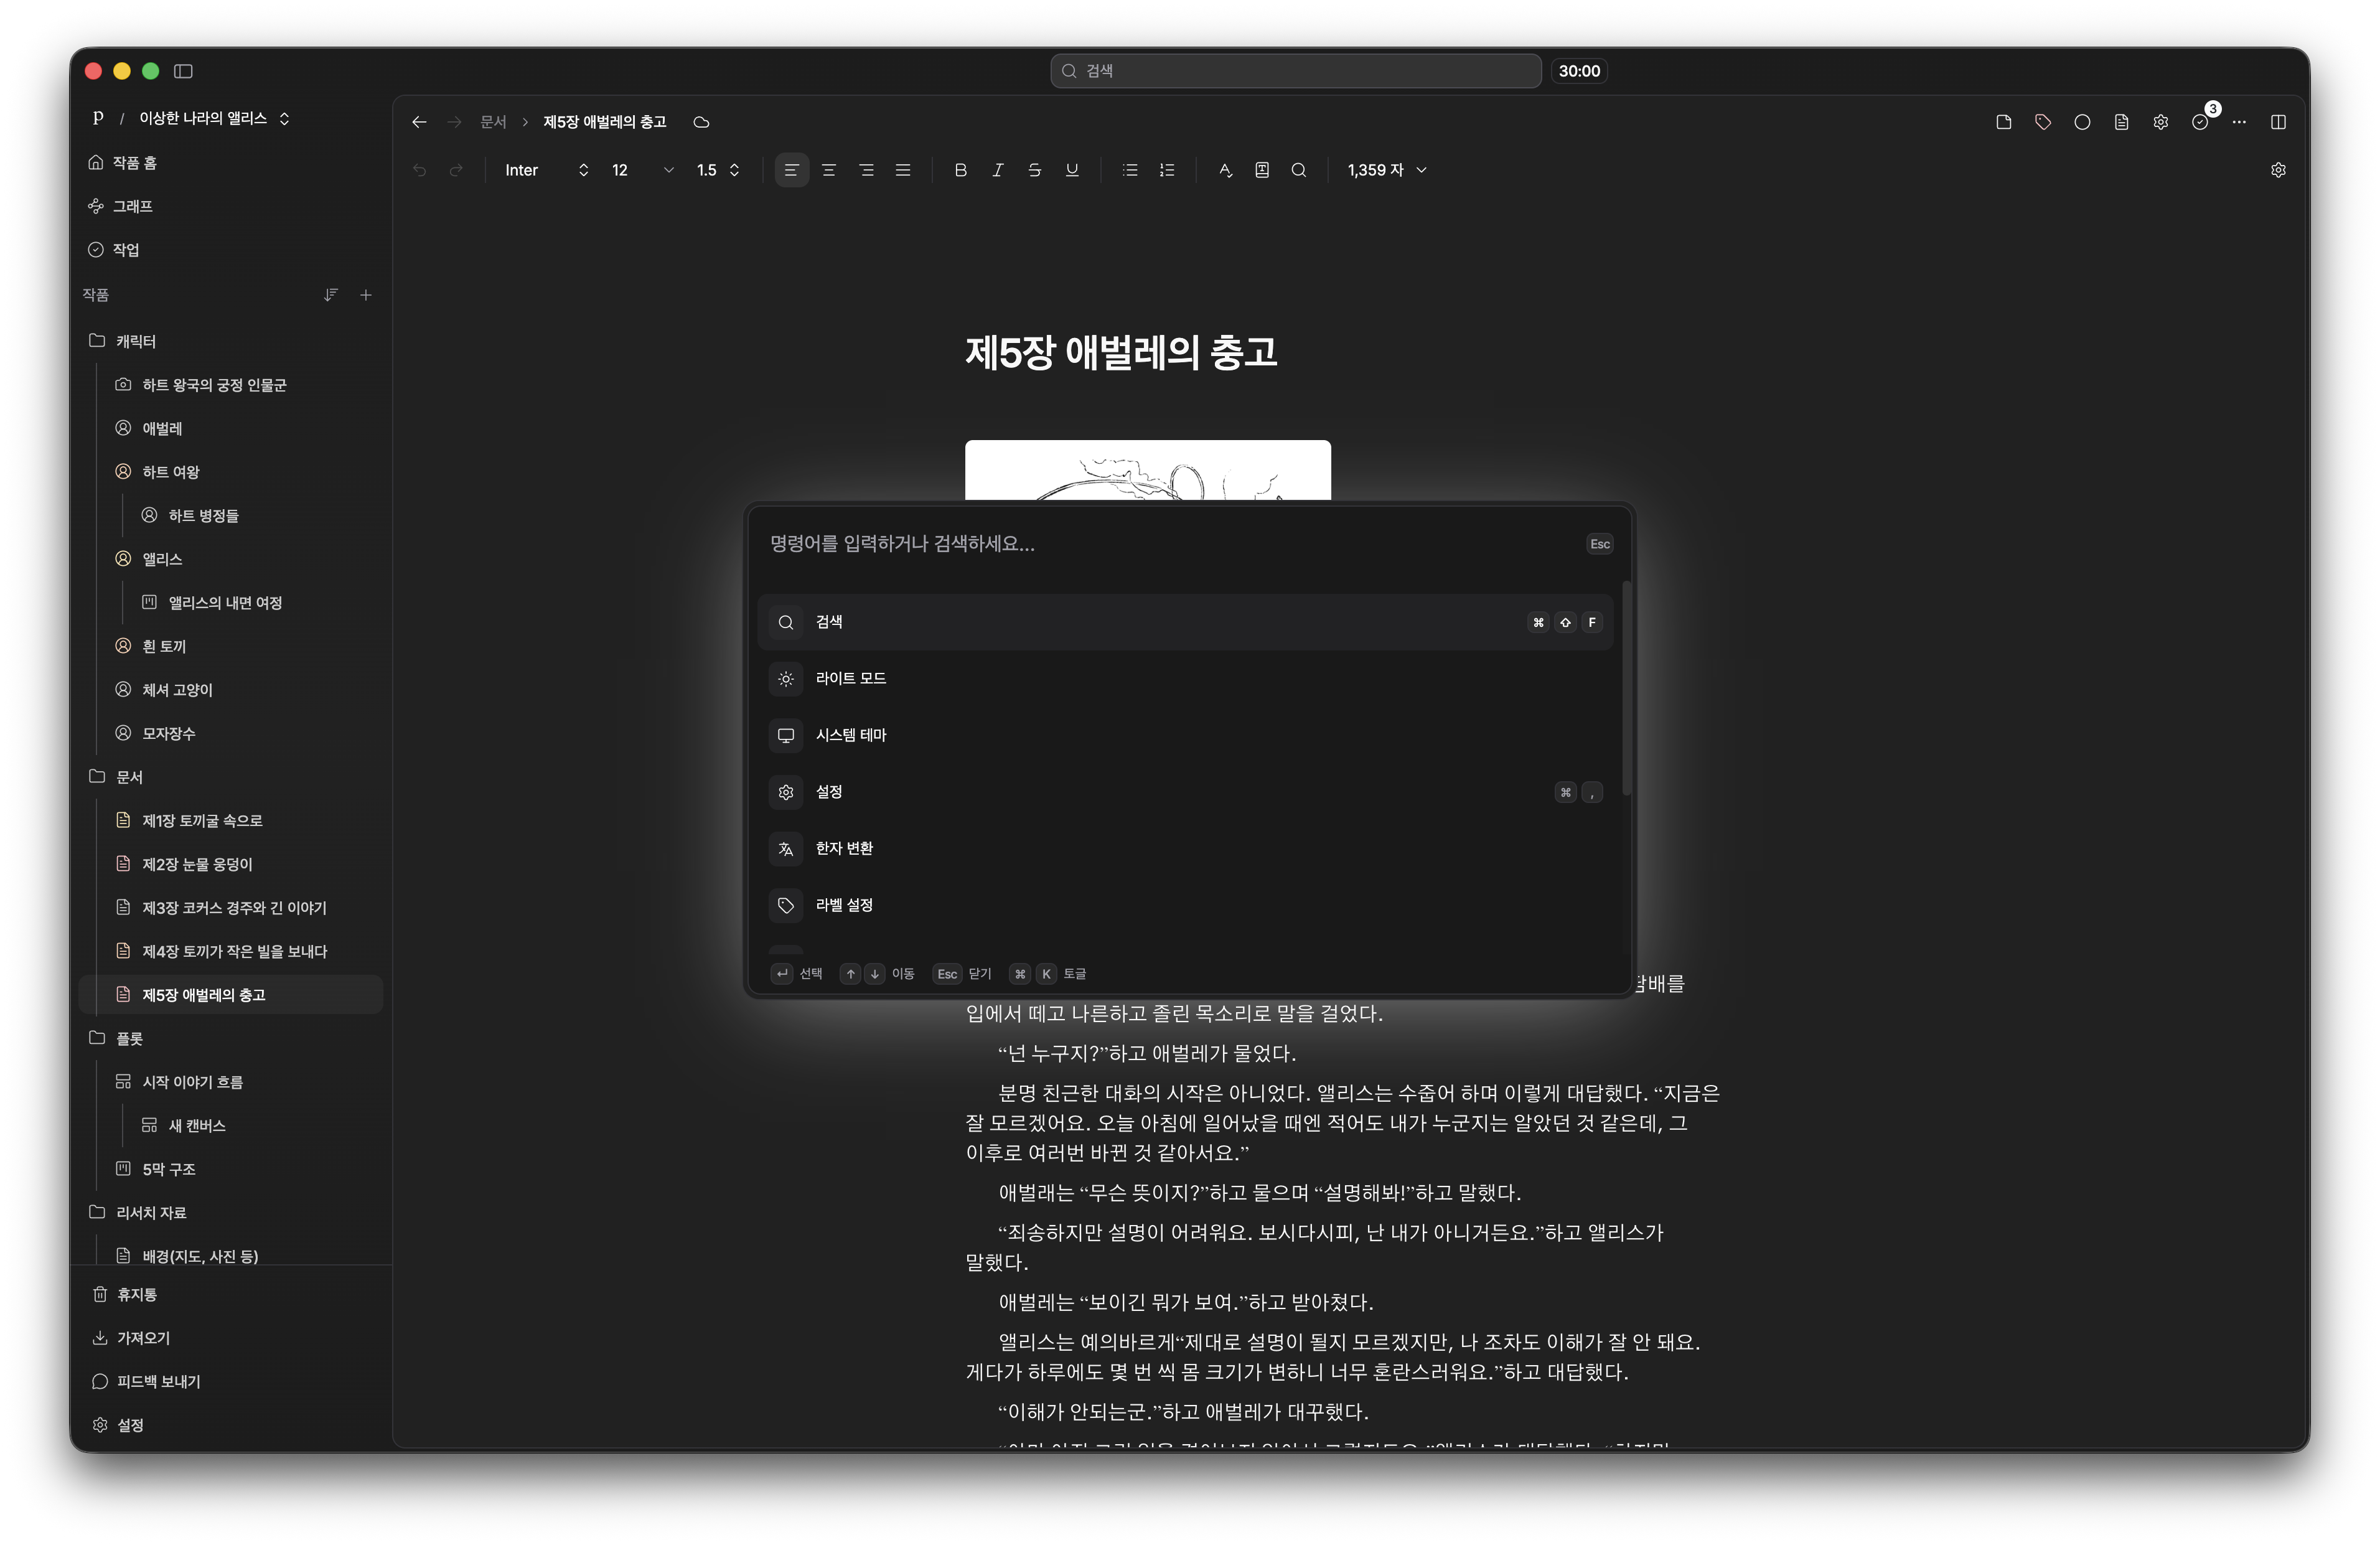This screenshot has width=2380, height=1545.
Task: Open the pink label tag icon
Action: point(2042,122)
